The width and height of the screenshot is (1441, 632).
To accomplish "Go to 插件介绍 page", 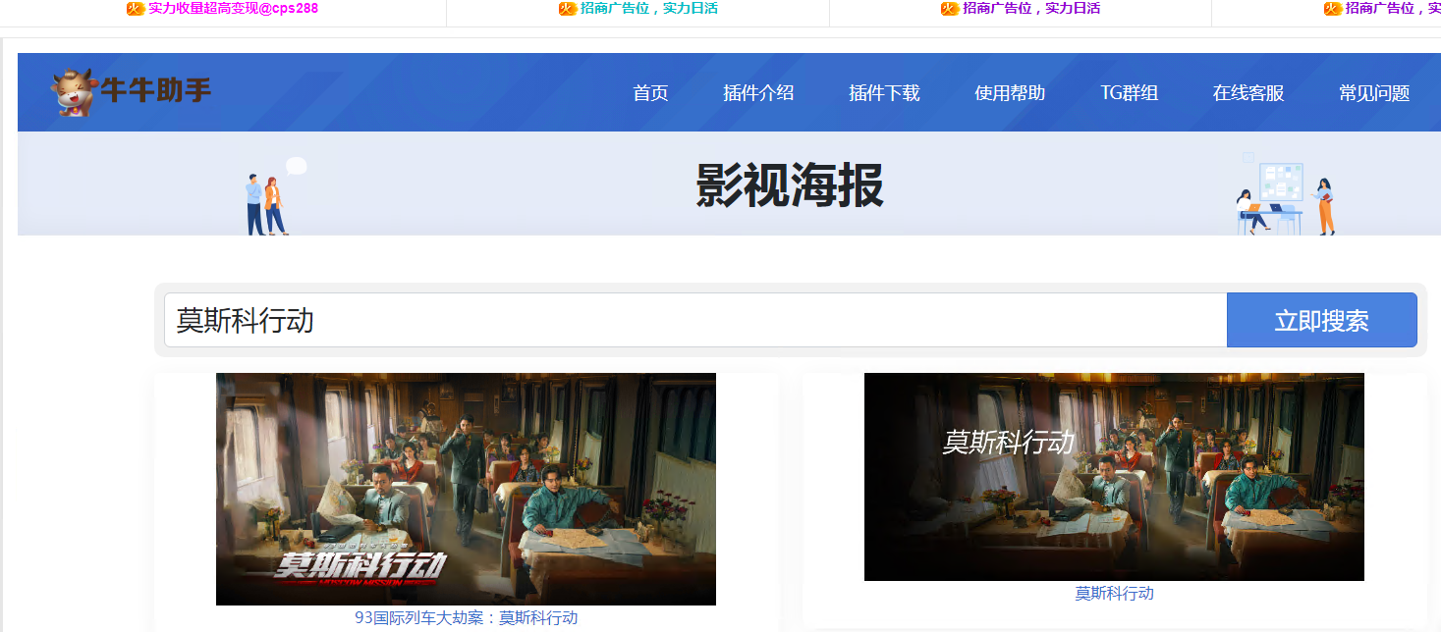I will coord(758,93).
